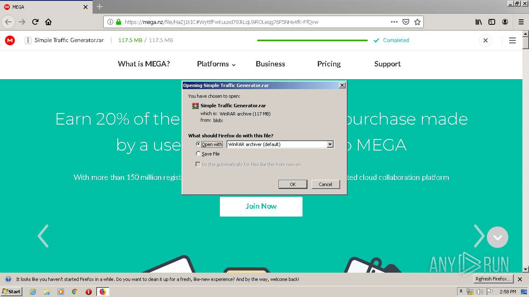Expand the Platforms menu
The image size is (529, 297).
[x=216, y=64]
